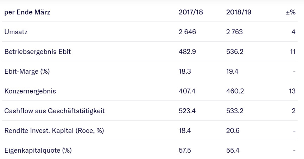Click the ±% column header
304x159 pixels.
(290, 12)
